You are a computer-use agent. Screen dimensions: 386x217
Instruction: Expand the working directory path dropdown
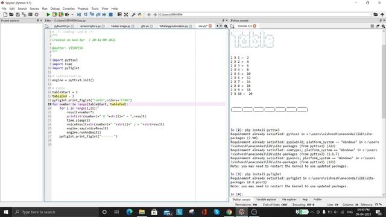coord(371,14)
